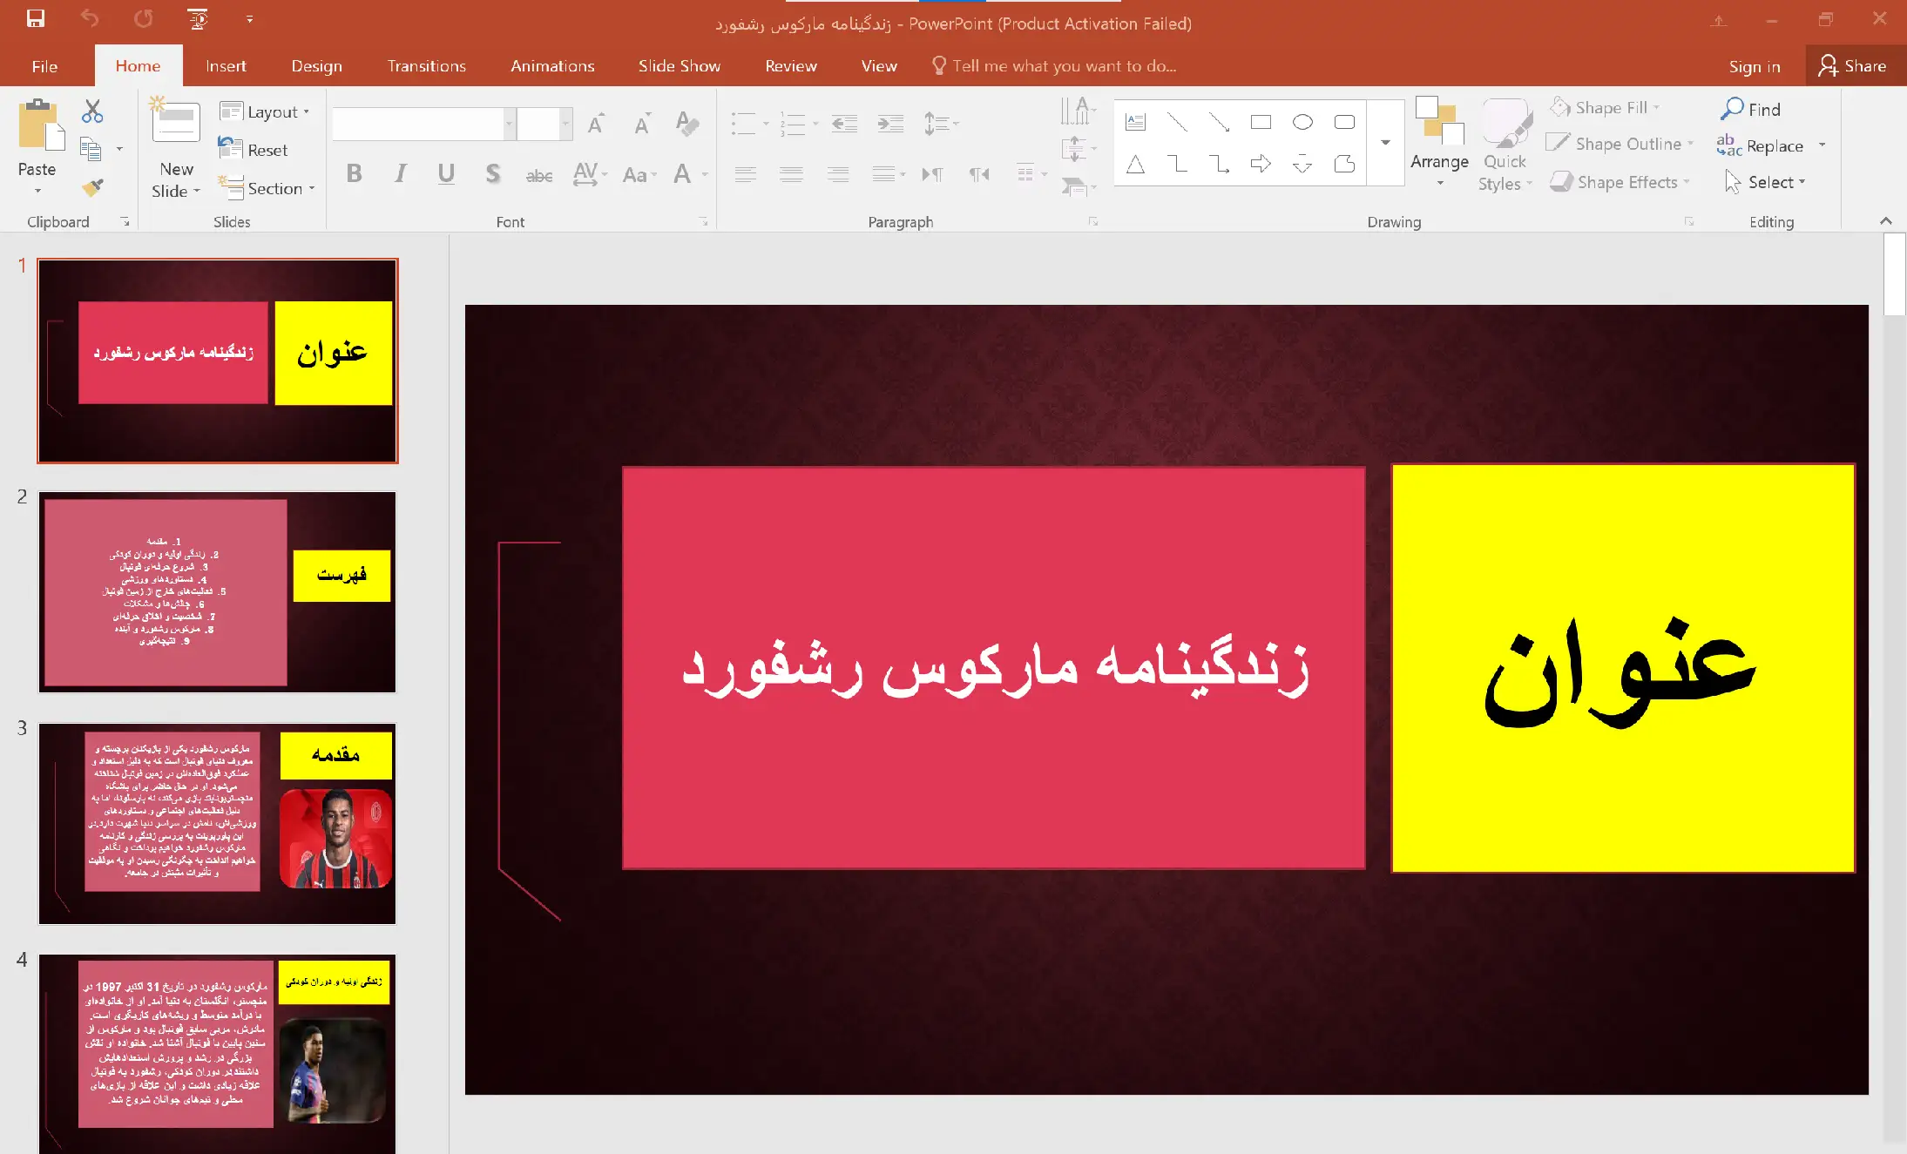Cut selection with scissors icon
This screenshot has width=1907, height=1154.
(92, 111)
